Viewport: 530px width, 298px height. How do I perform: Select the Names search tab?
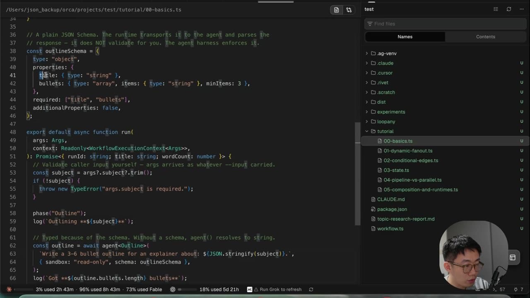(405, 37)
